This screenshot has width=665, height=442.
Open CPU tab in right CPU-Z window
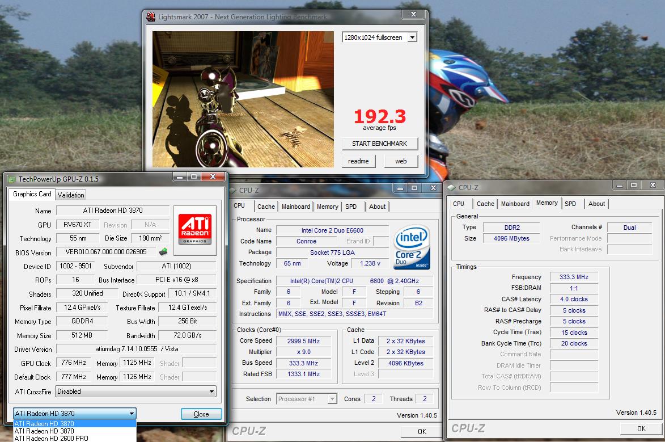click(459, 204)
